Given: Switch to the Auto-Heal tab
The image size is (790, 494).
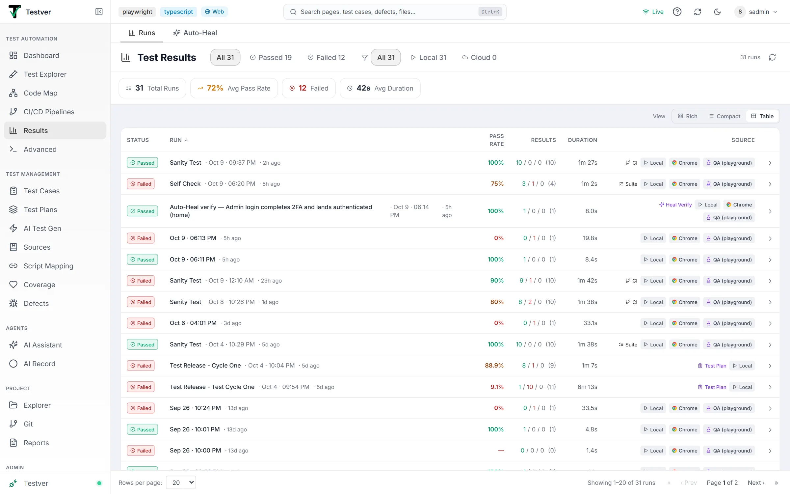Looking at the screenshot, I should pyautogui.click(x=195, y=33).
